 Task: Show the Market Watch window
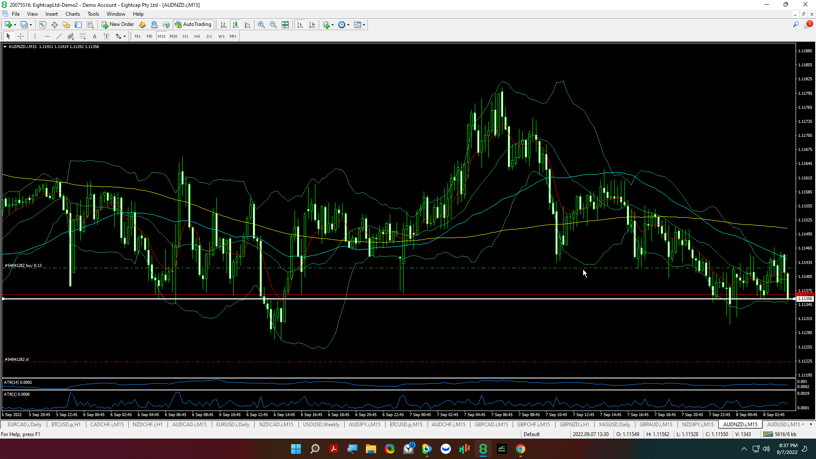pyautogui.click(x=42, y=25)
